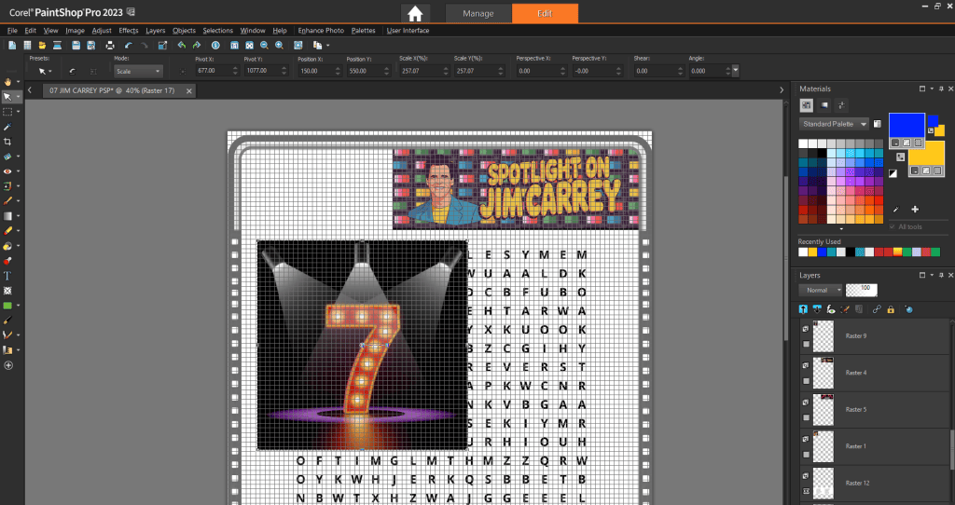Open the Selections menu
Screen dimensions: 955x505
tap(217, 31)
